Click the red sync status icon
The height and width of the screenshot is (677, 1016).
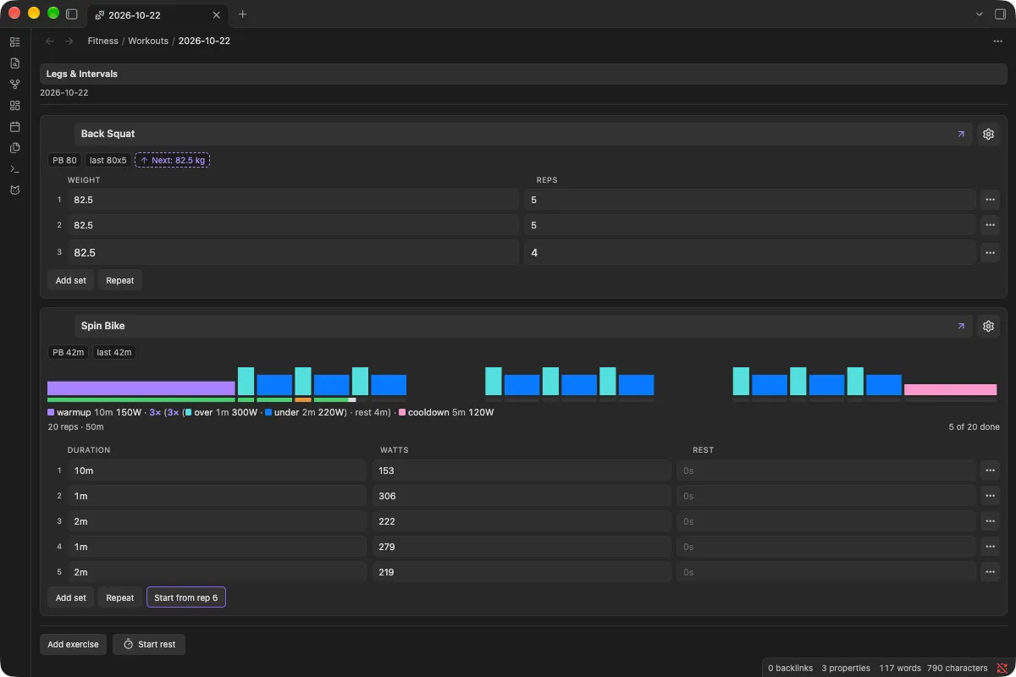pyautogui.click(x=1002, y=668)
